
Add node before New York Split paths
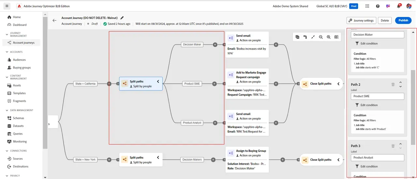coord(109,159)
